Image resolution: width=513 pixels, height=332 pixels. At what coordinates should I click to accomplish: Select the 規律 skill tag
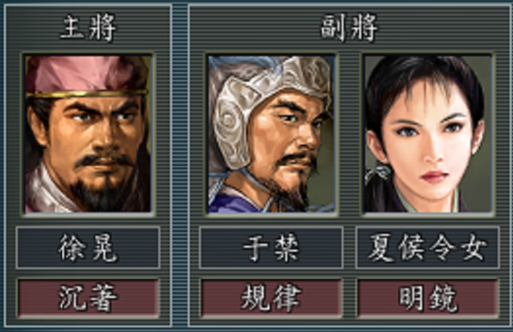pos(271,298)
